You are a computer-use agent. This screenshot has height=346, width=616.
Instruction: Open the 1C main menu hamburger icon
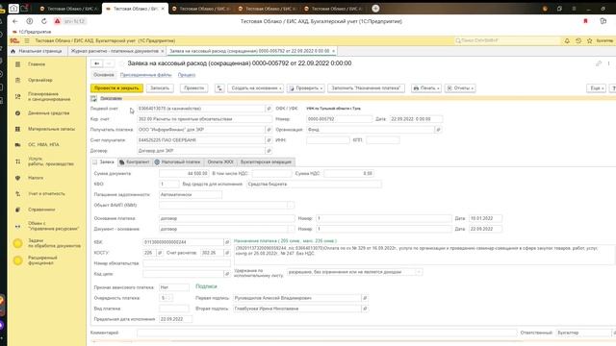(27, 40)
